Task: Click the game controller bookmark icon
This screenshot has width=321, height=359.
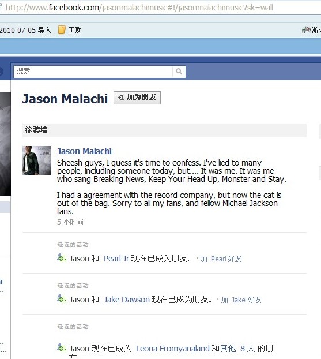Action: (x=307, y=30)
